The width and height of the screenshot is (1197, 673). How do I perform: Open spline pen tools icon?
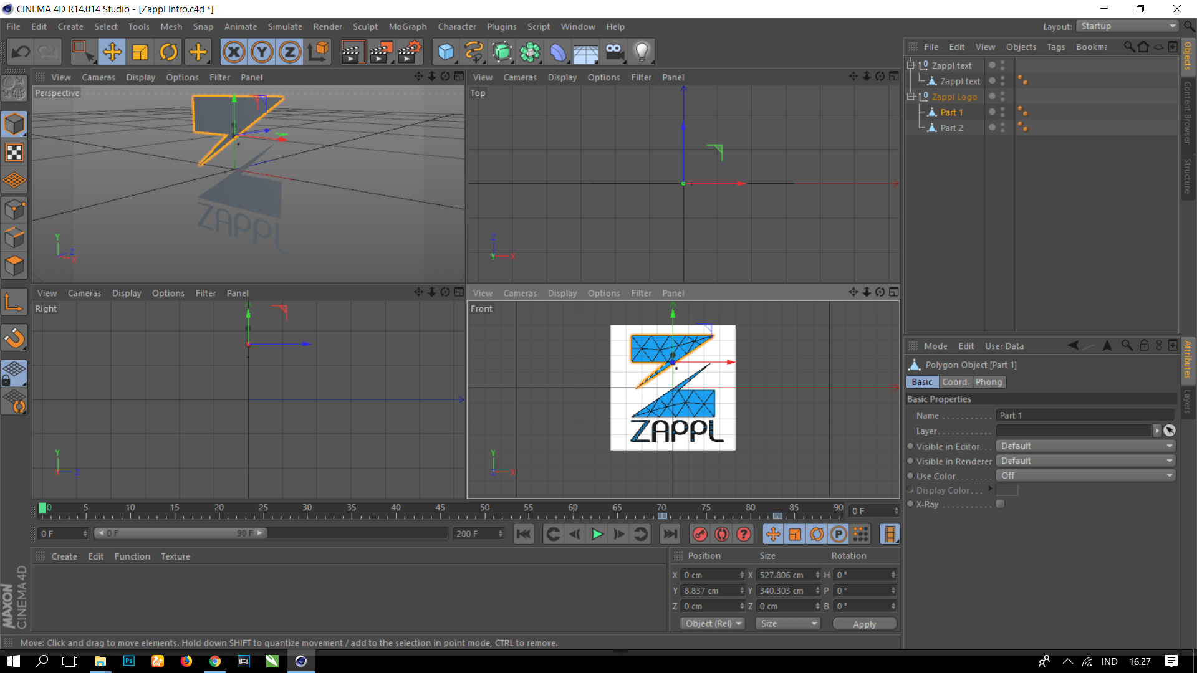(474, 52)
